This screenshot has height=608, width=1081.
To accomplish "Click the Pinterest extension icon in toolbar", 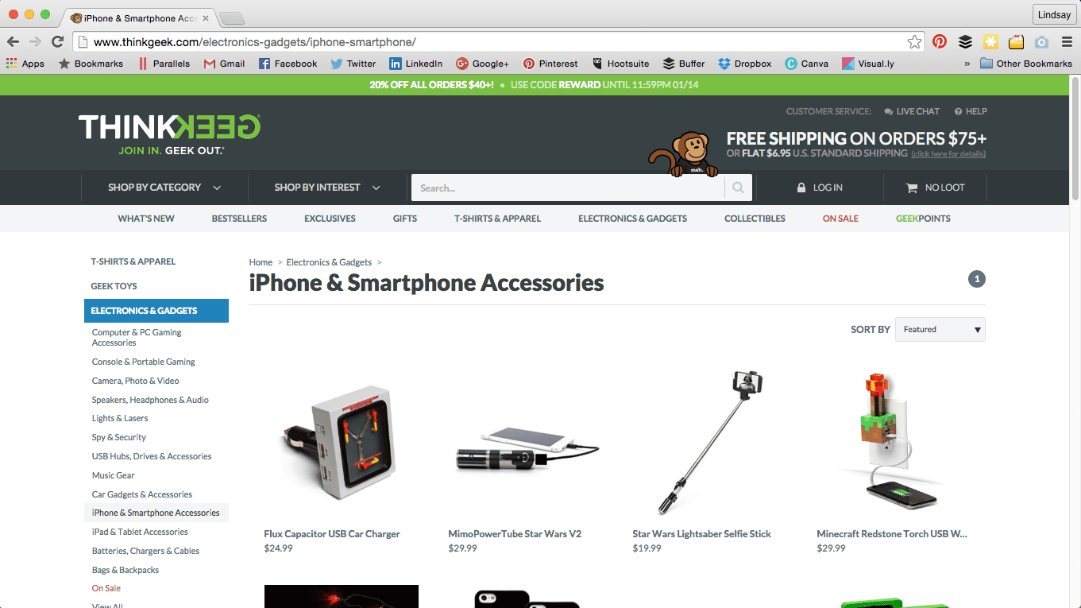I will pyautogui.click(x=940, y=42).
